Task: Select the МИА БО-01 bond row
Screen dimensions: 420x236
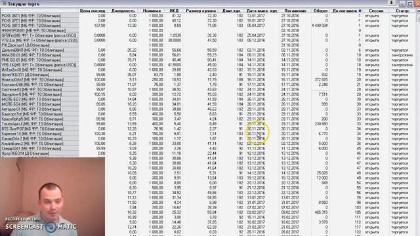Action: tap(39, 55)
